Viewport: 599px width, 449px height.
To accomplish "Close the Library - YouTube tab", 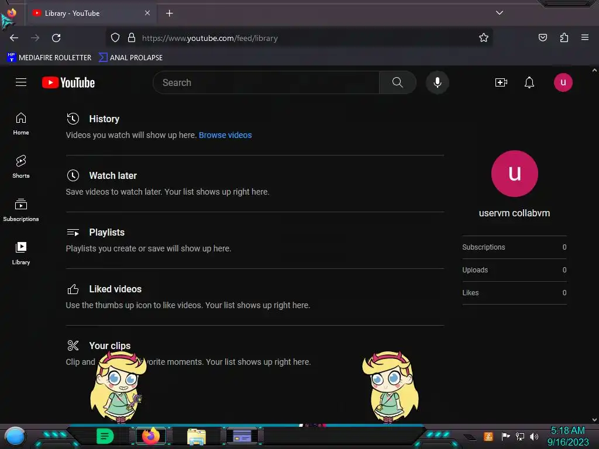I will click(147, 13).
